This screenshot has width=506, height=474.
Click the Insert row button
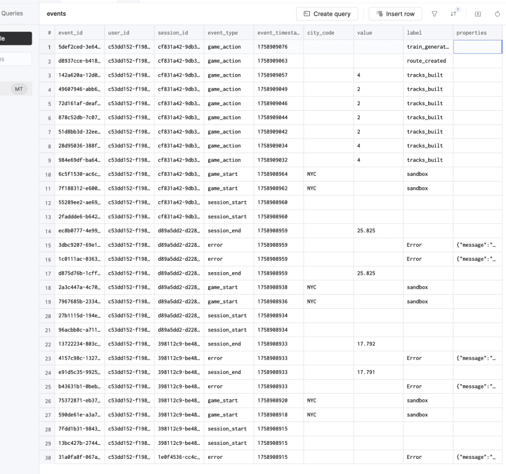pos(395,13)
